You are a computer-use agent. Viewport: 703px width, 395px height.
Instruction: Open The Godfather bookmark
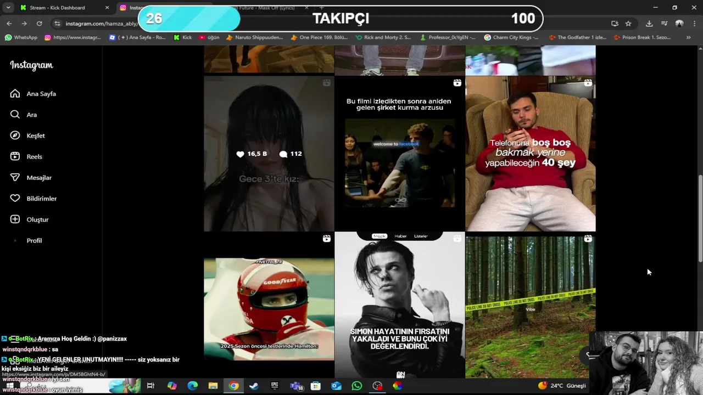tap(577, 37)
